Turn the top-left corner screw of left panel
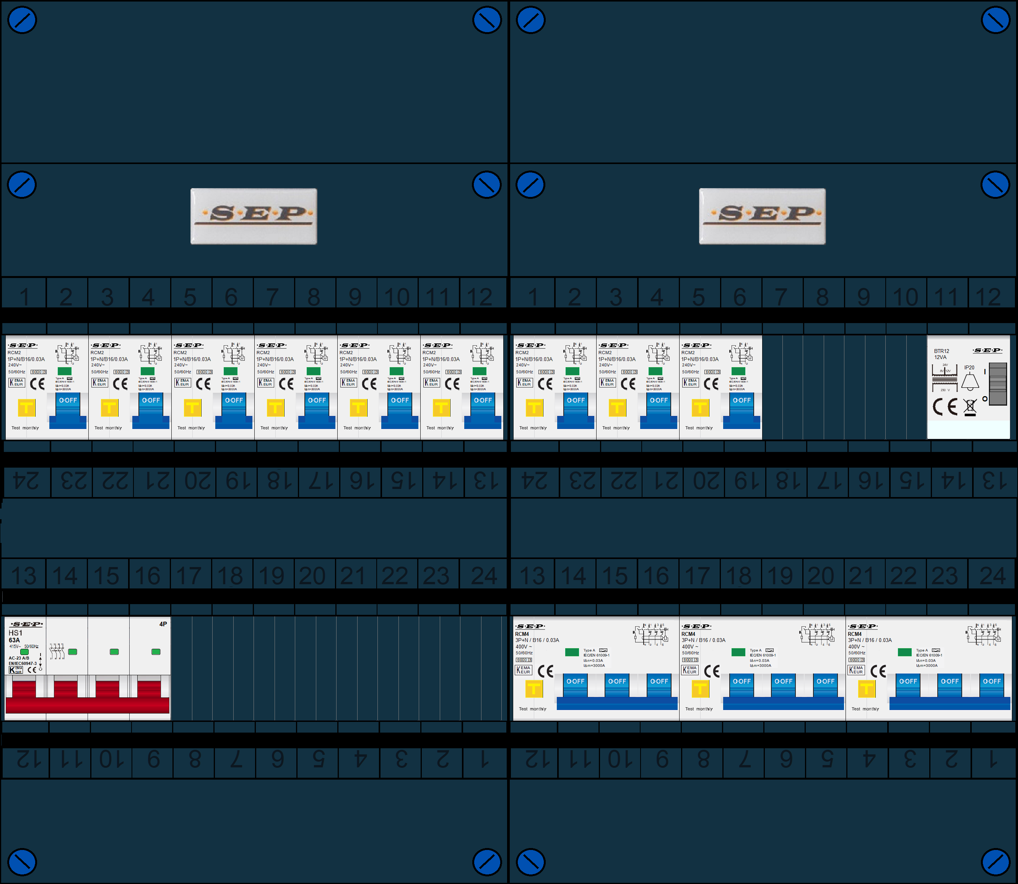The image size is (1018, 884). click(x=22, y=20)
